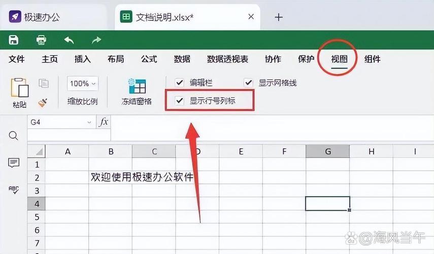Click the ABC spell check icon

[14, 190]
